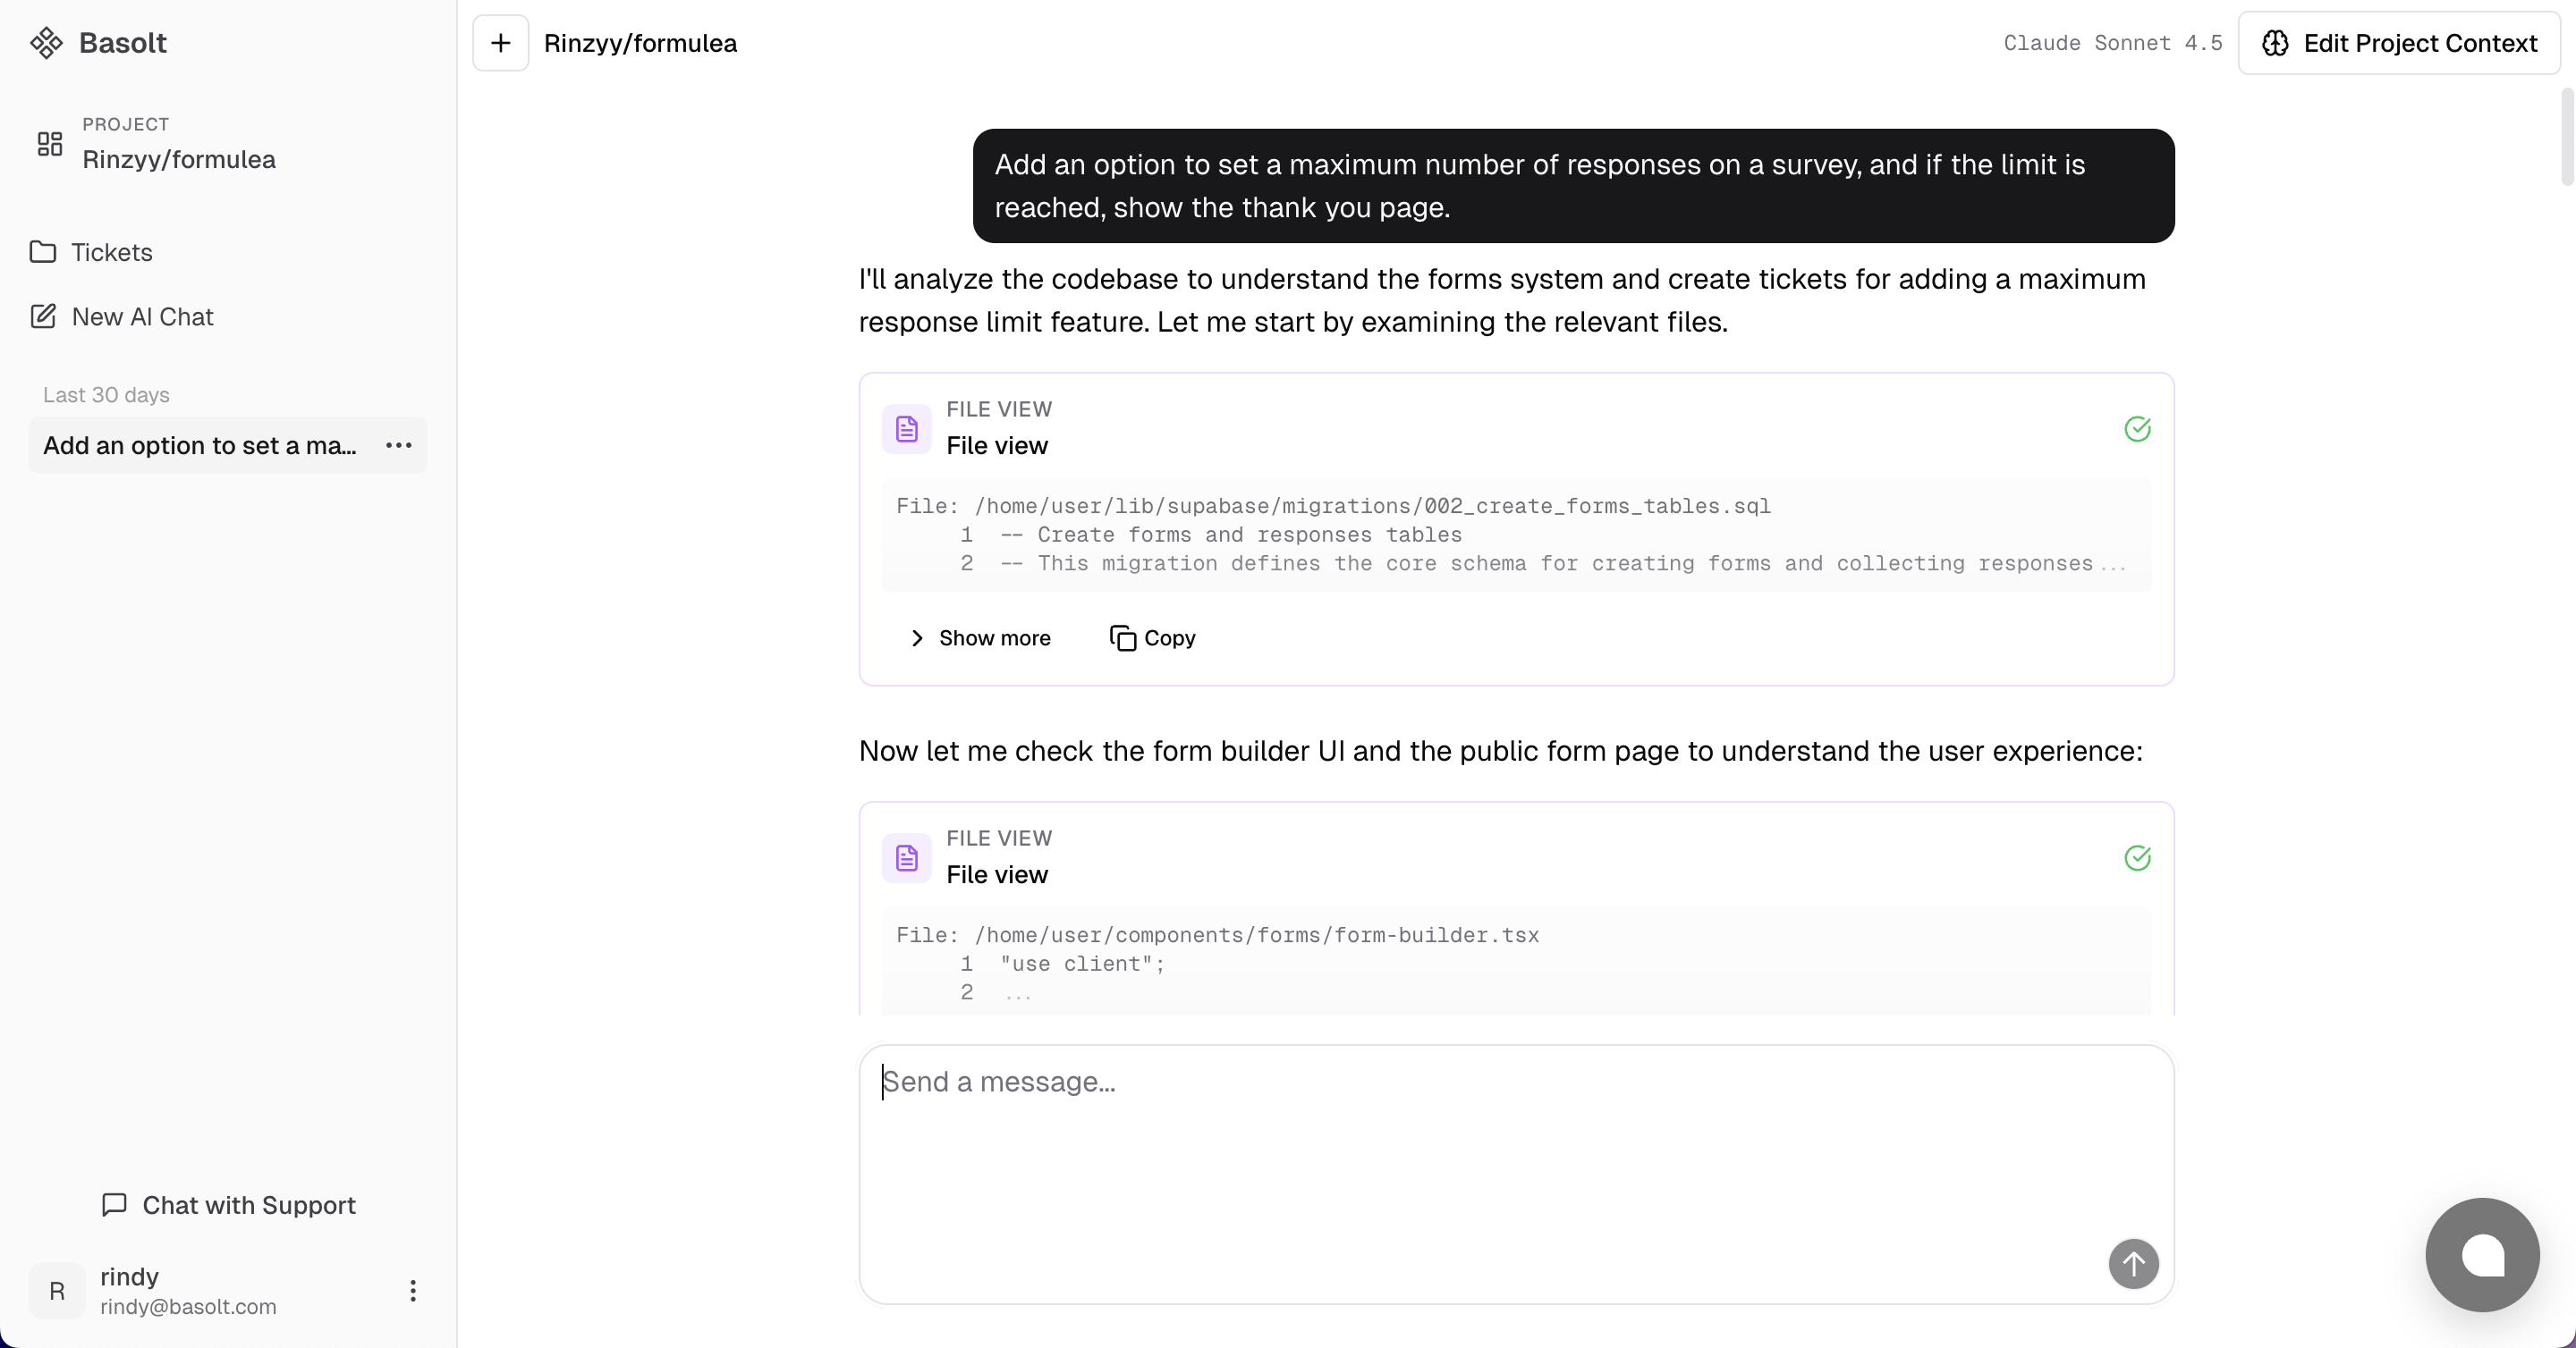Open the three-dot menu next to rindy account
The width and height of the screenshot is (2576, 1348).
(x=412, y=1290)
